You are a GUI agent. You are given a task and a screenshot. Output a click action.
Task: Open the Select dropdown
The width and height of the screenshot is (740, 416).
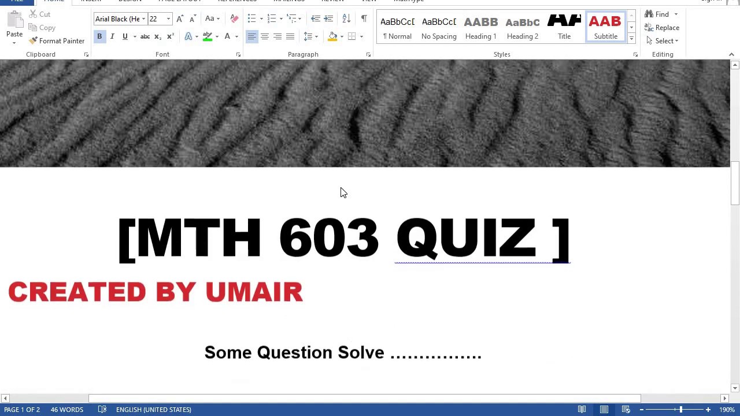[663, 41]
